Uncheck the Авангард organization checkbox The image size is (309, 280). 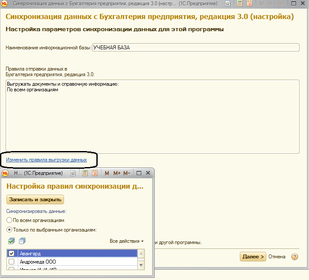11,253
